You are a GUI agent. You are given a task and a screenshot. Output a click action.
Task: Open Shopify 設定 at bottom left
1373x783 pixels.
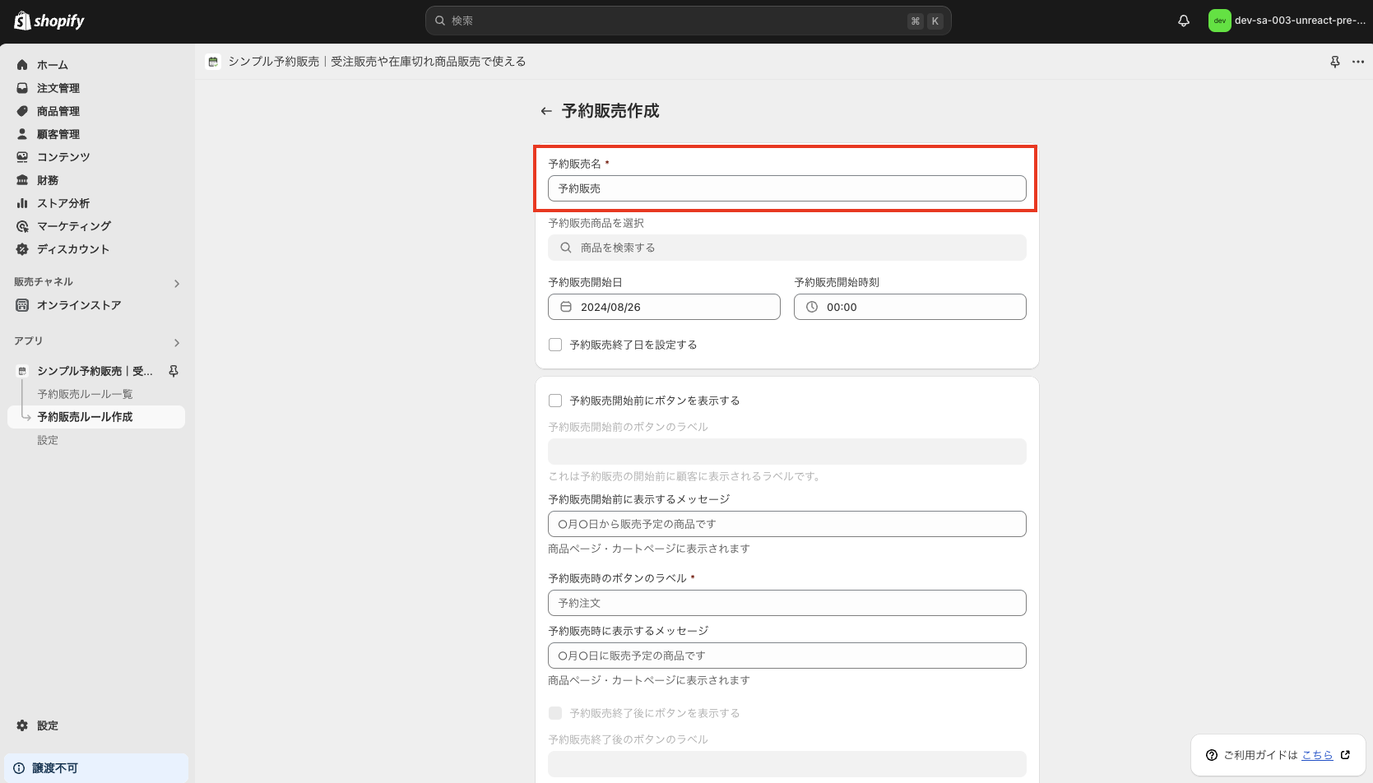pos(47,725)
